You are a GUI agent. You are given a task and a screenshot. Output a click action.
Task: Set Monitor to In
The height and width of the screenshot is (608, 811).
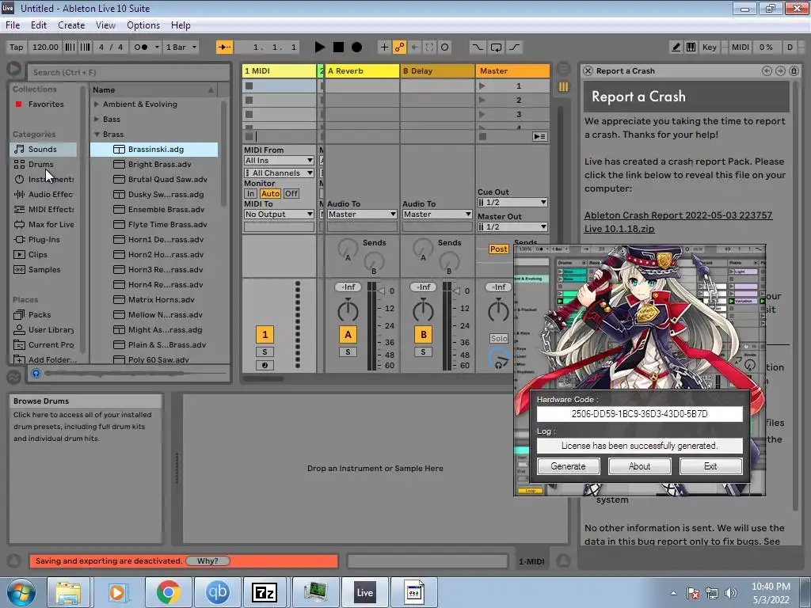click(x=250, y=193)
